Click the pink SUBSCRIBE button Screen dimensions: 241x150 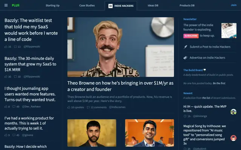(x=191, y=36)
